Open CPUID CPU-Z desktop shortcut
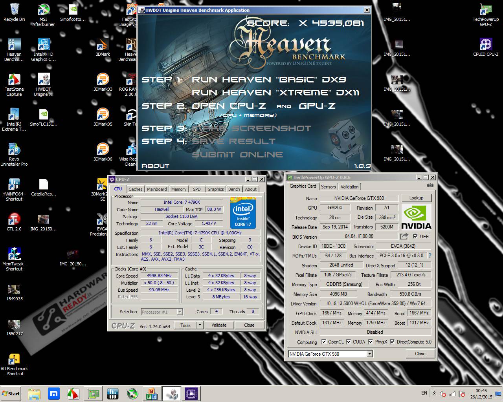 coord(486,47)
